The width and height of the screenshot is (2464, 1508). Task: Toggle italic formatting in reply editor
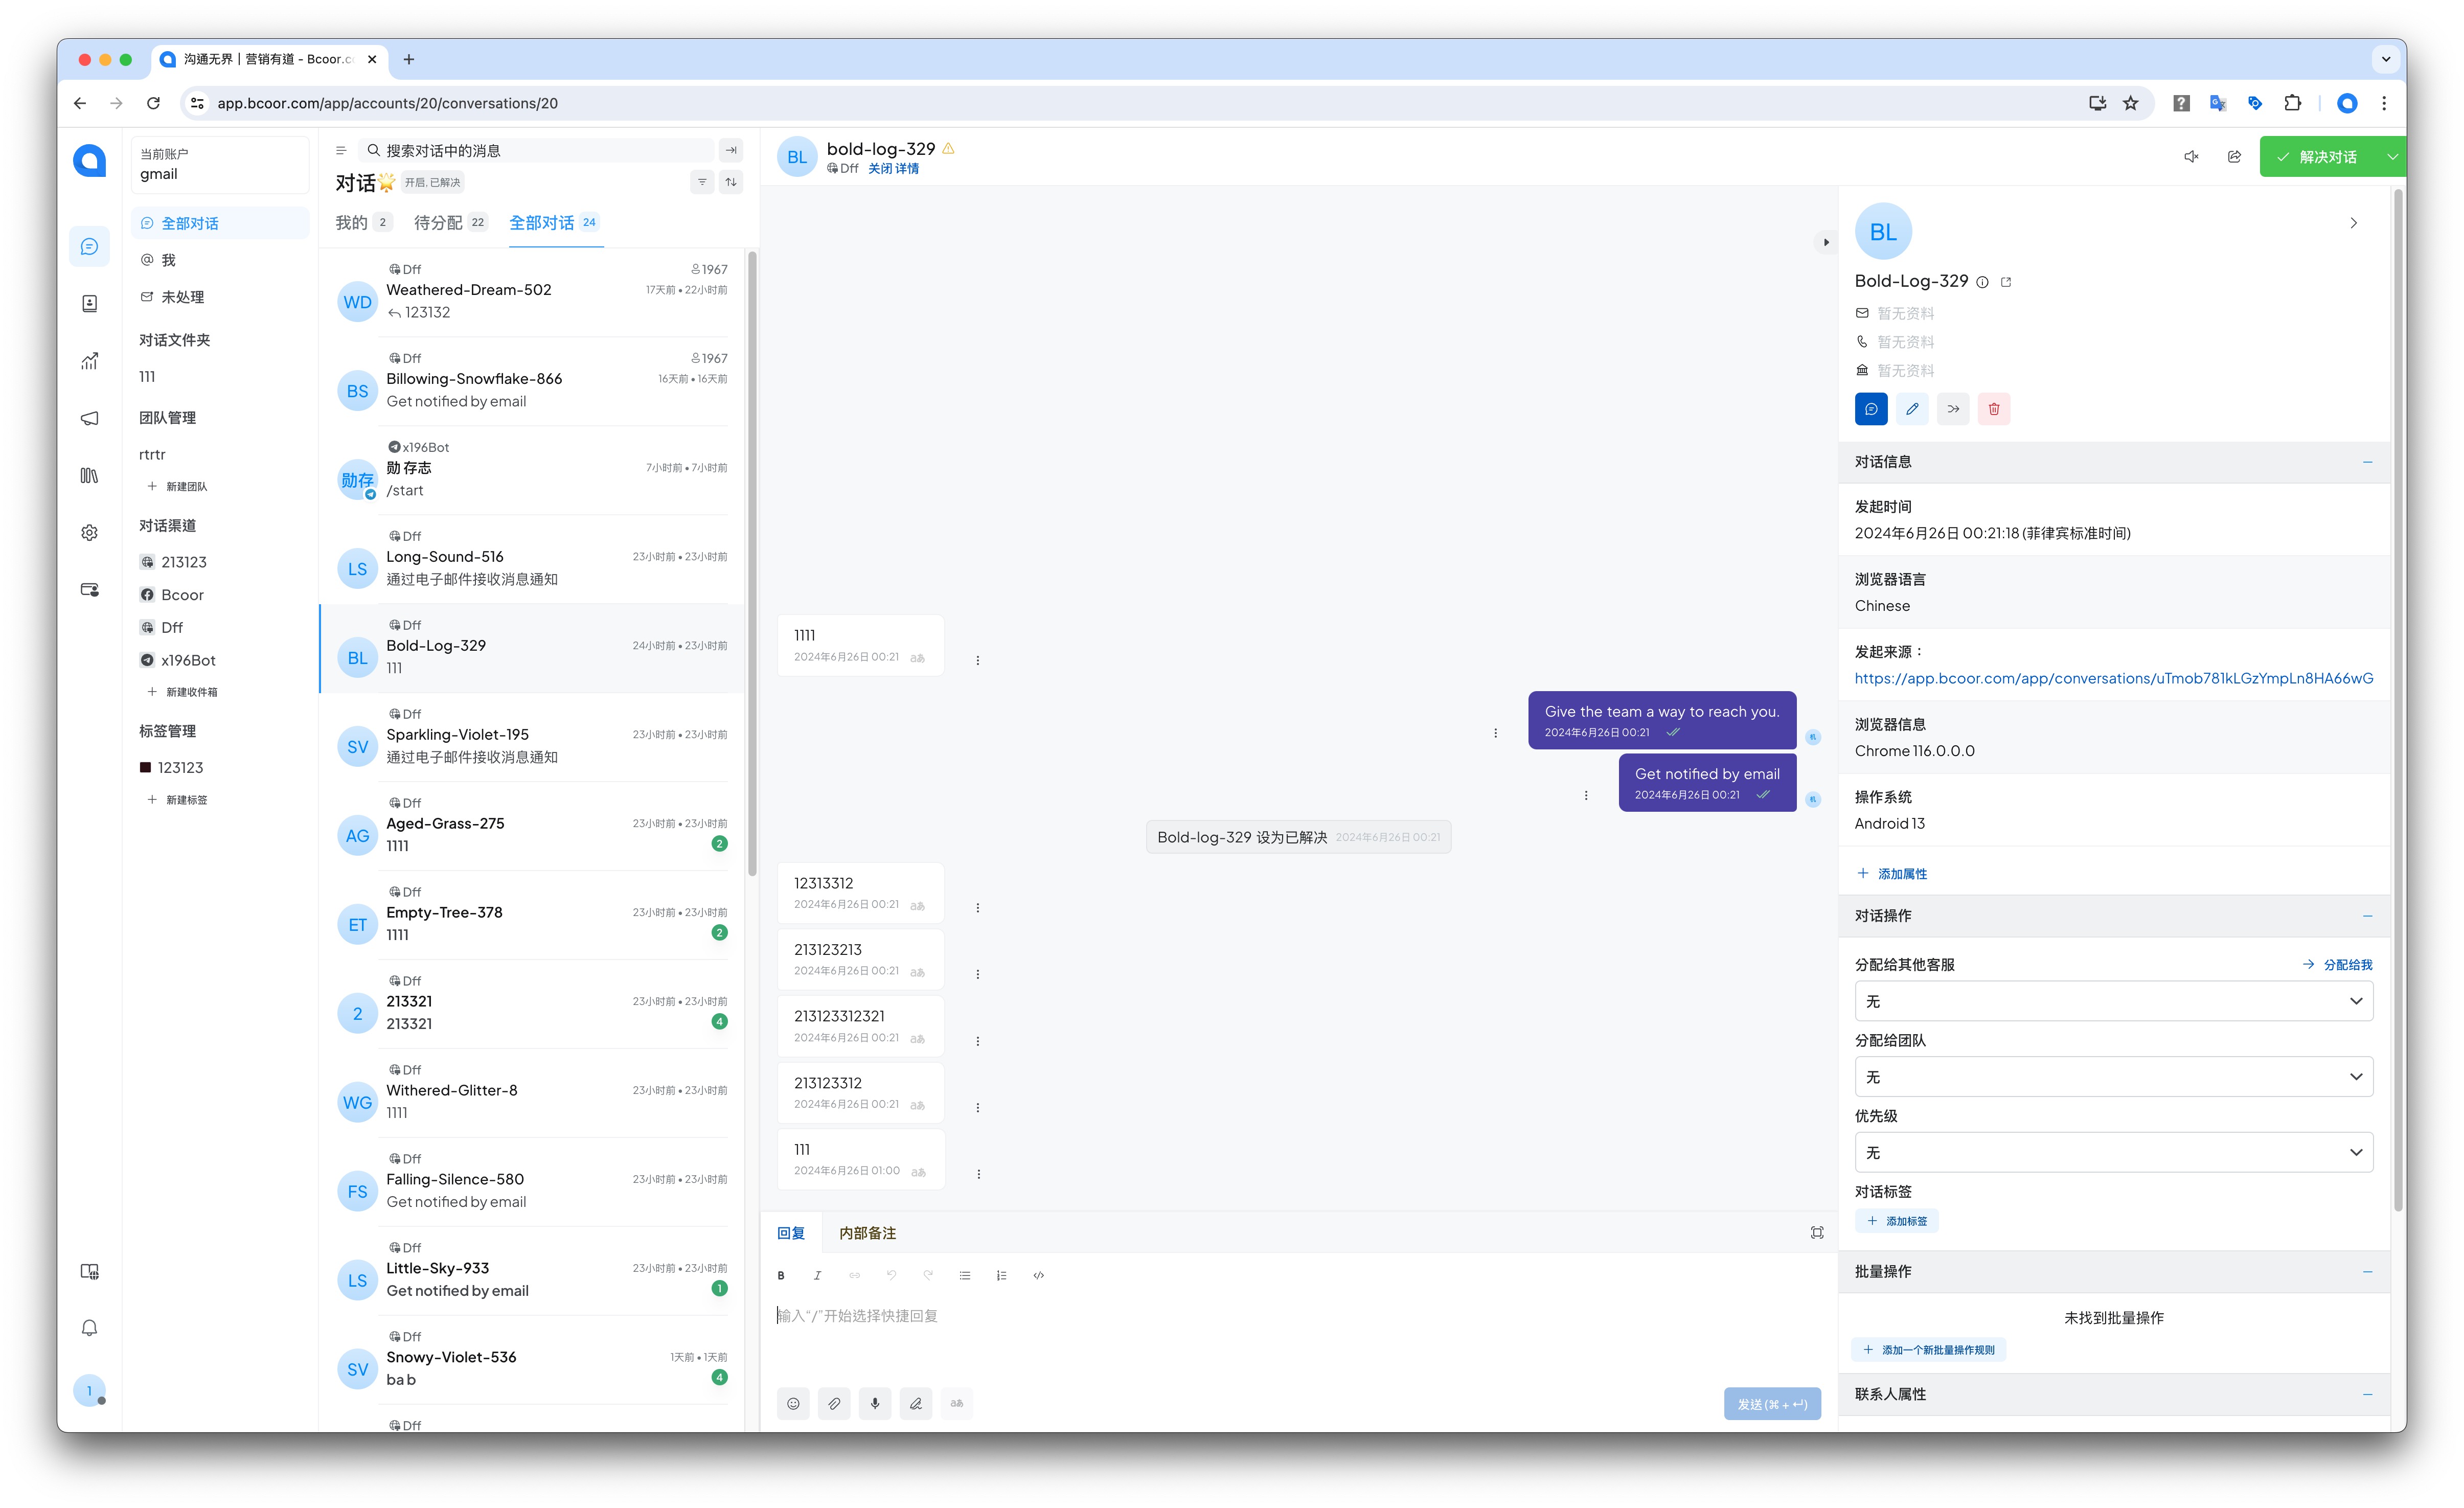click(x=817, y=1275)
